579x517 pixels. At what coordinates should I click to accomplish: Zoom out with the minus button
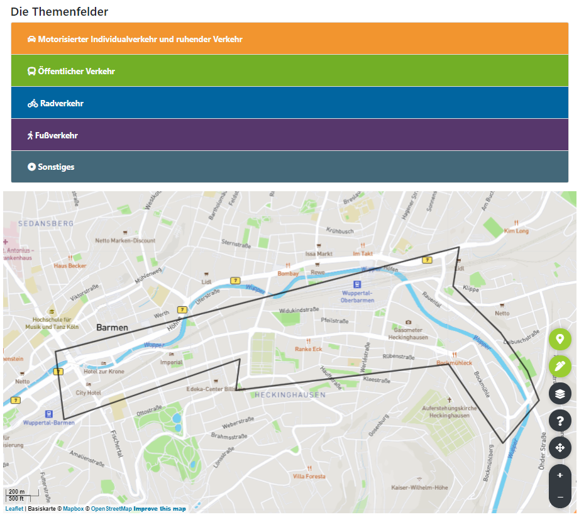pos(560,497)
